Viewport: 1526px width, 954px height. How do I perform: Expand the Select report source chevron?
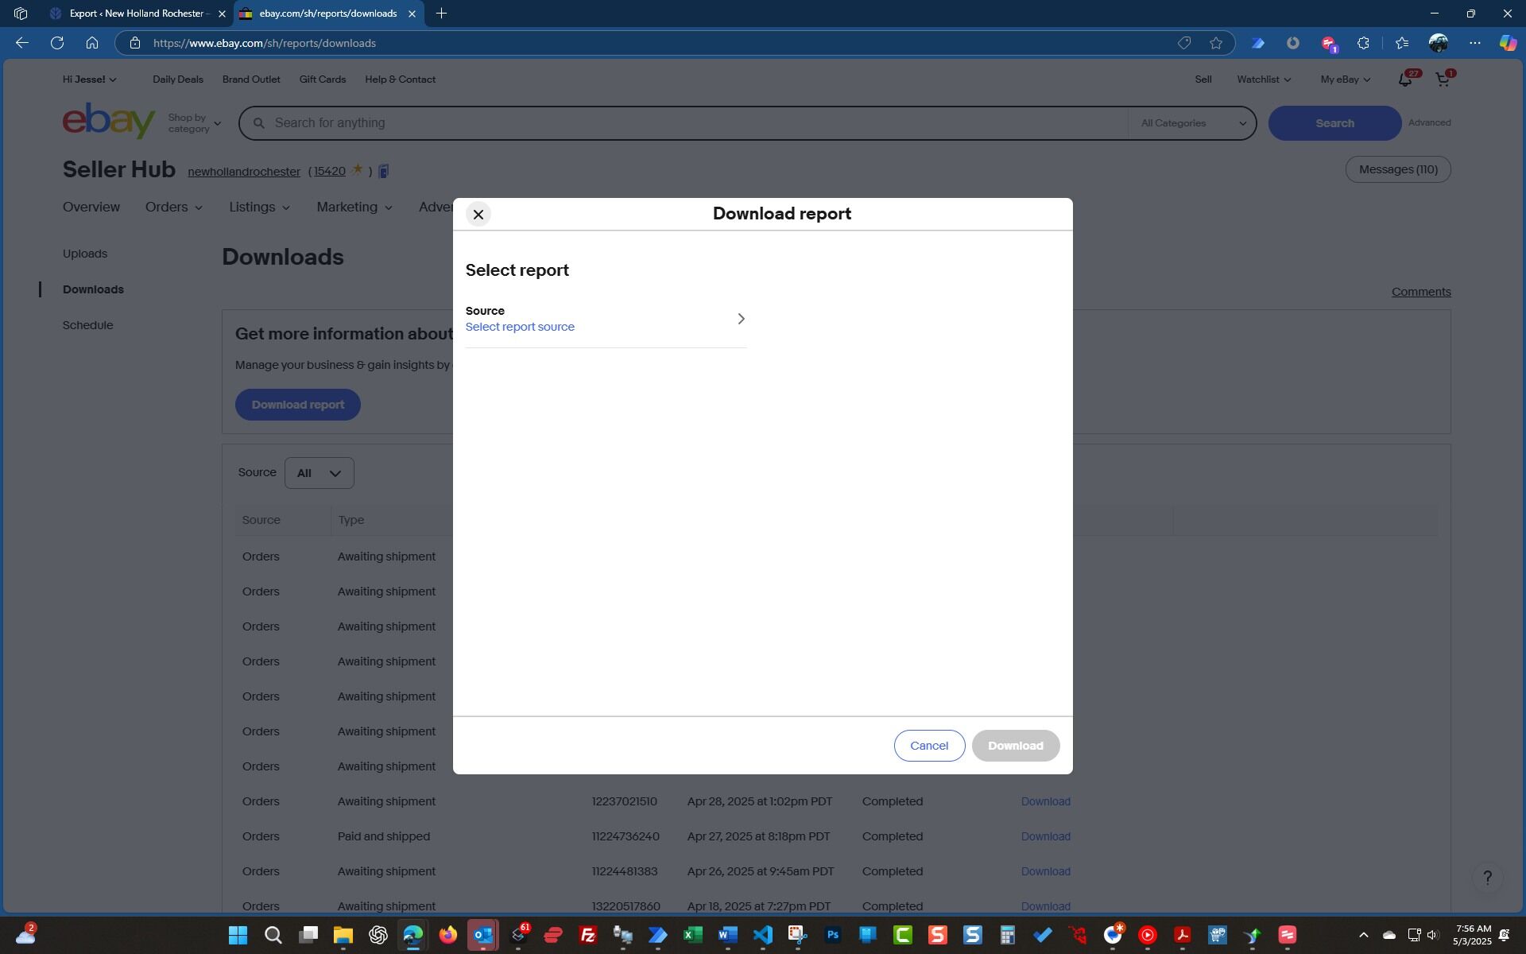[741, 319]
